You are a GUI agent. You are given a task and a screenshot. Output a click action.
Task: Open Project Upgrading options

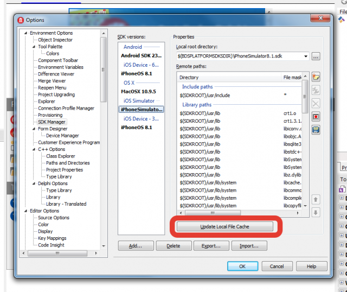(x=56, y=94)
